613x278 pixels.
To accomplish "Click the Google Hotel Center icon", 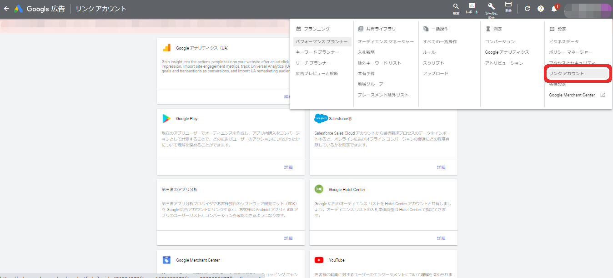I will click(319, 189).
